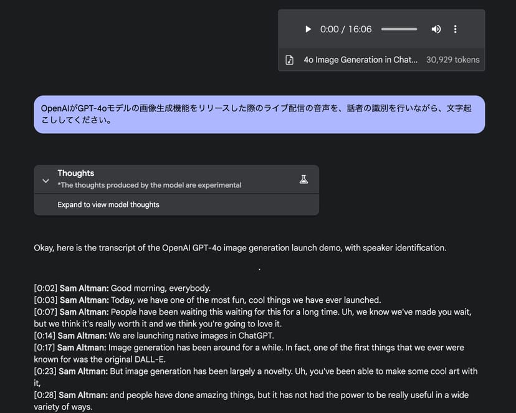Click the audio file icon beside the filename

289,60
